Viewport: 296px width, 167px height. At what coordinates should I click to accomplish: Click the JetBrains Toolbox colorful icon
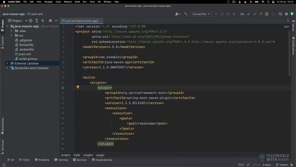pyautogui.click(x=292, y=14)
